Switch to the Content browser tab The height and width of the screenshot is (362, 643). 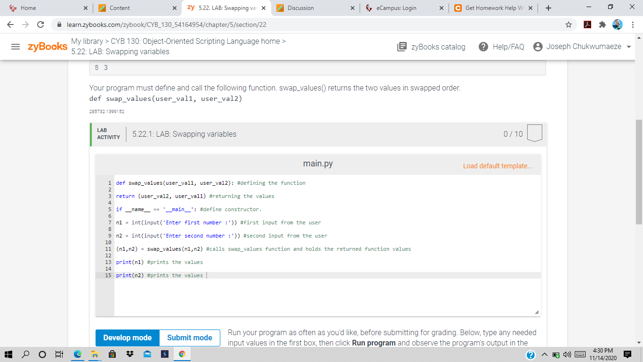[136, 8]
